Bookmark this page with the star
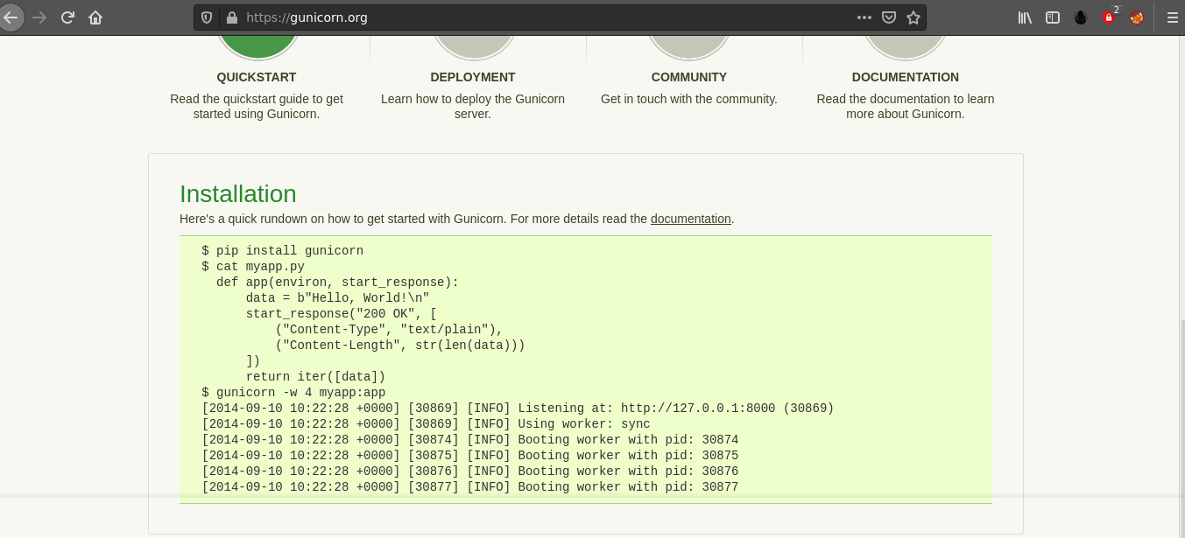 pos(913,17)
